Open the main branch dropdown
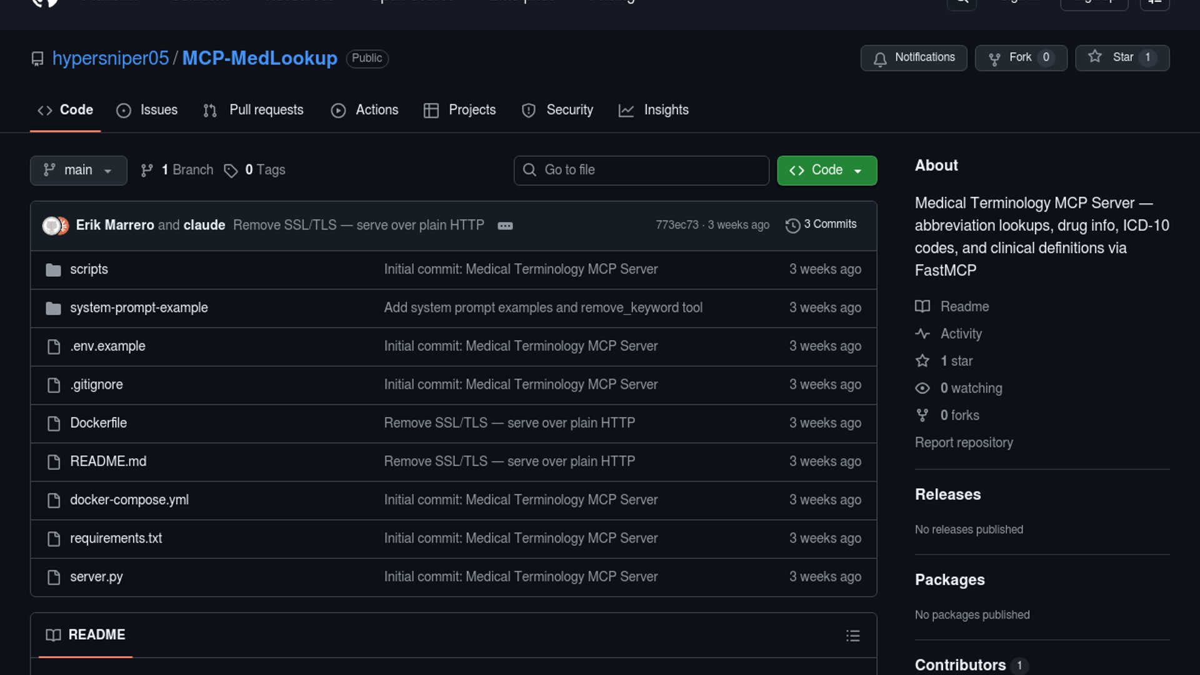The height and width of the screenshot is (675, 1200). pyautogui.click(x=78, y=171)
